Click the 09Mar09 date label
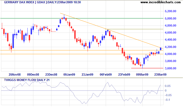This screenshot has width=183, height=107. (142, 74)
